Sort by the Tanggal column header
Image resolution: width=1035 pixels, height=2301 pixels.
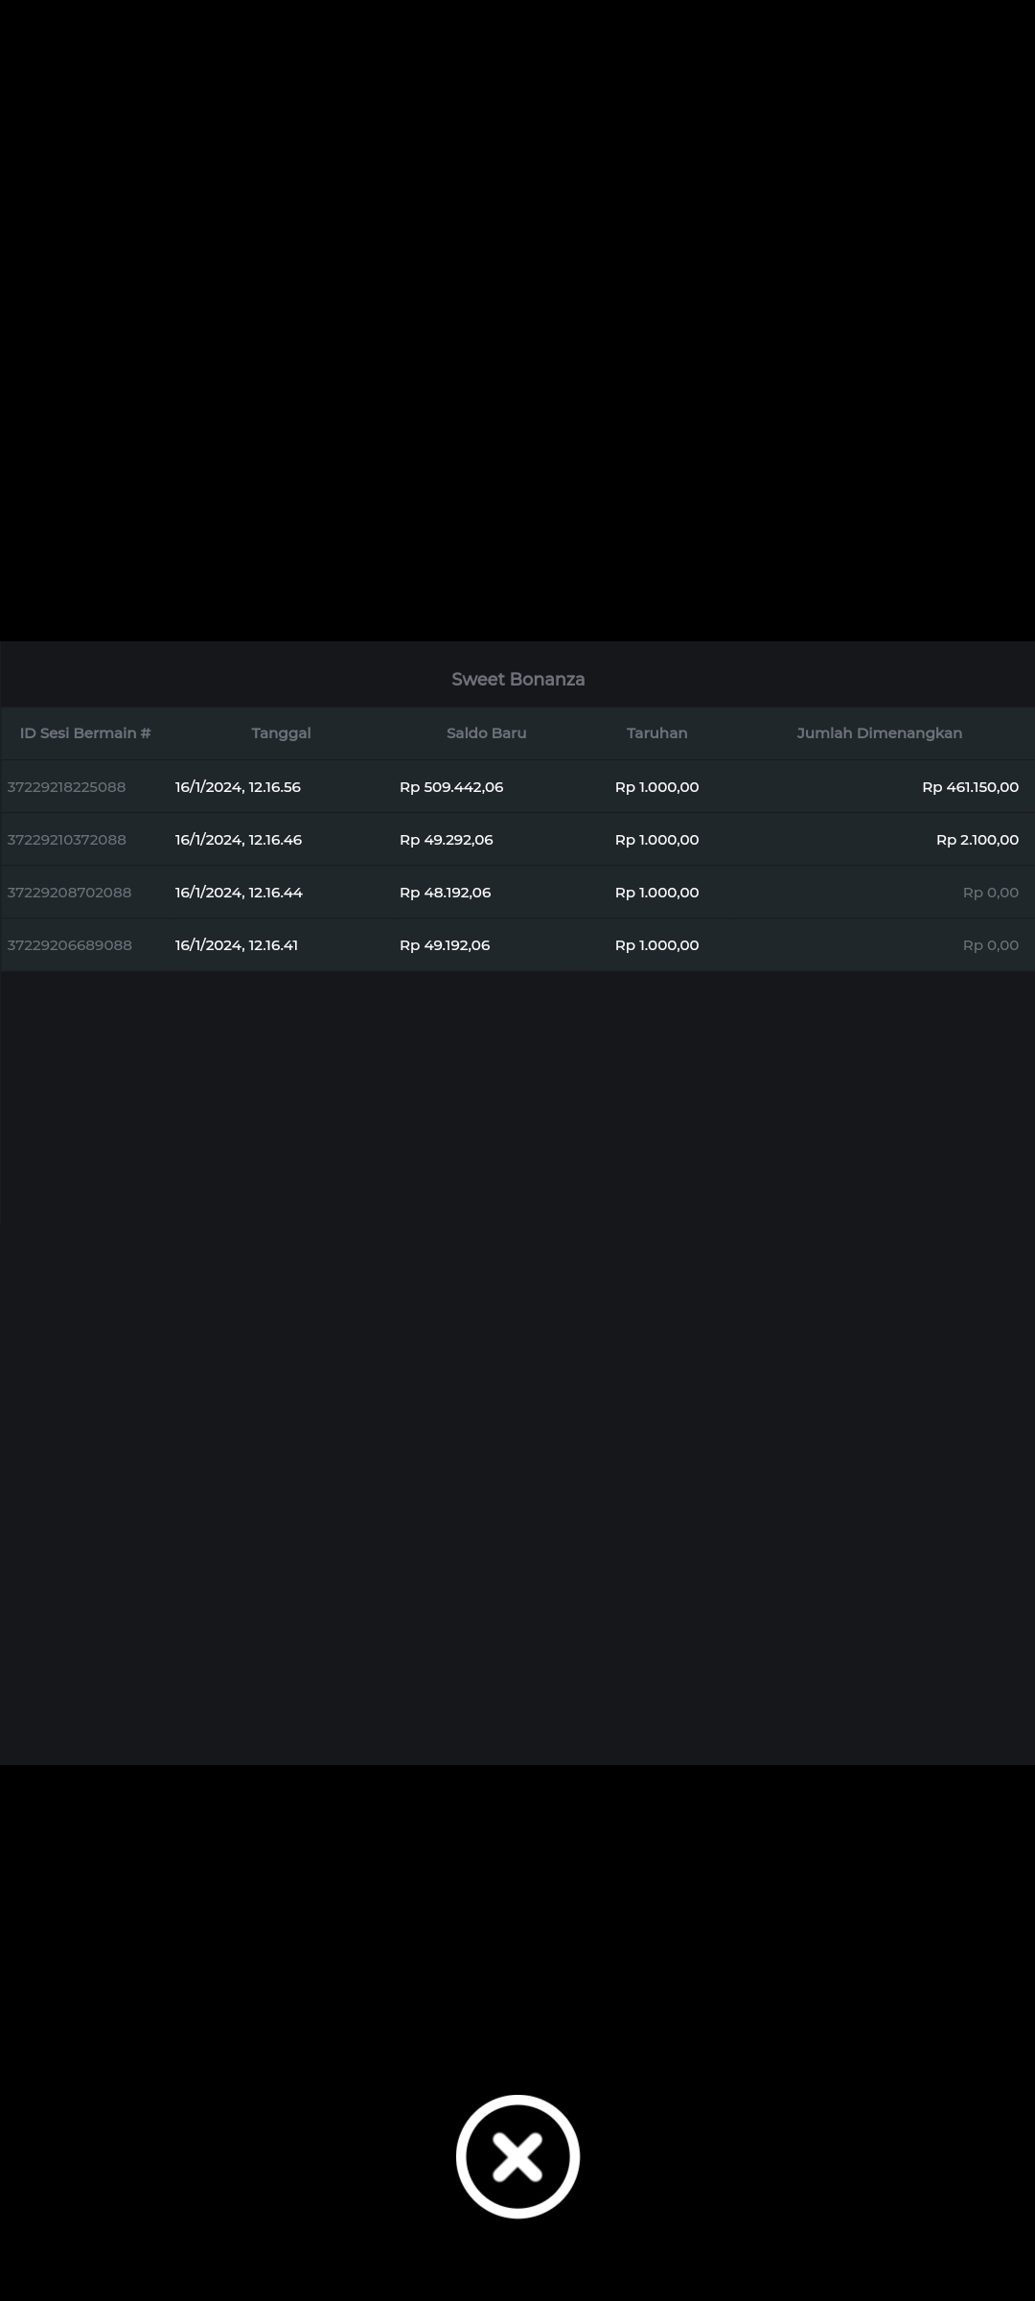[x=281, y=732]
